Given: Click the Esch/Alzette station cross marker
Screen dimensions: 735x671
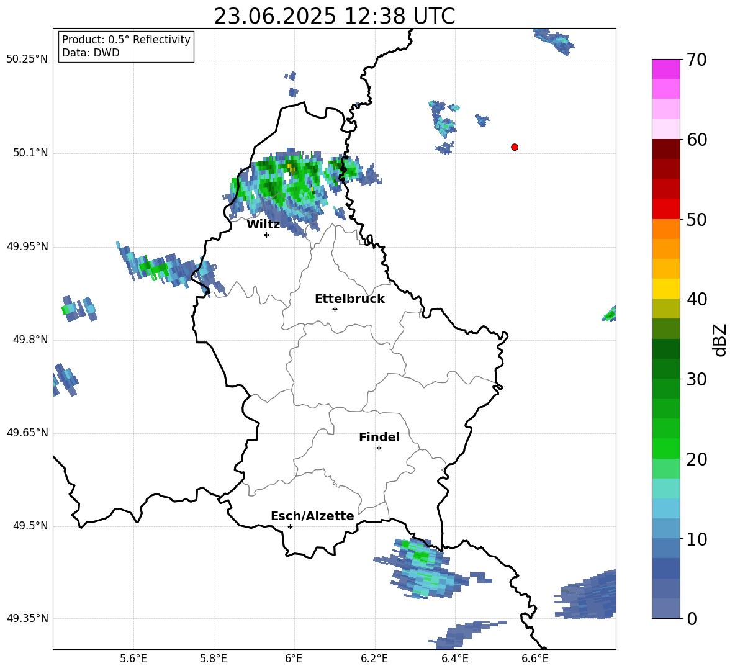Looking at the screenshot, I should tap(290, 526).
